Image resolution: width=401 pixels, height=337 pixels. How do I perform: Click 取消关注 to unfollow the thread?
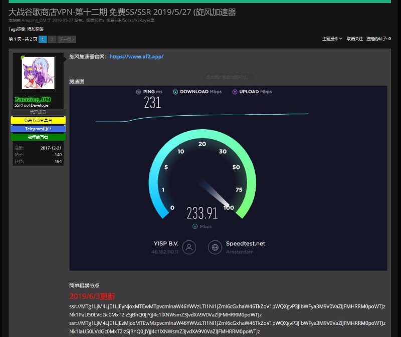tap(355, 39)
